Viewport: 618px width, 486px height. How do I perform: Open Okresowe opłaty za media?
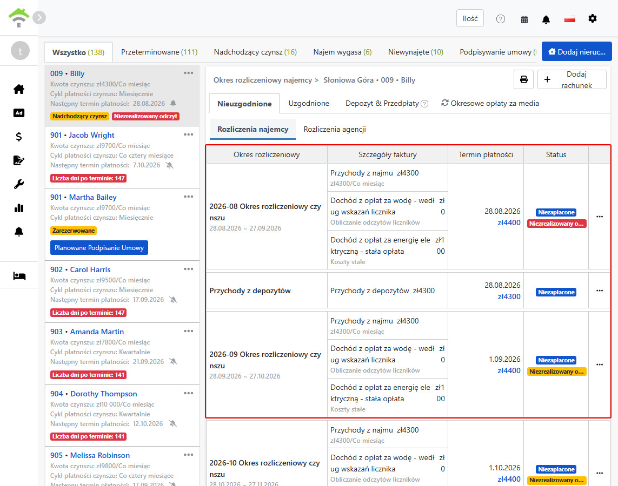490,104
